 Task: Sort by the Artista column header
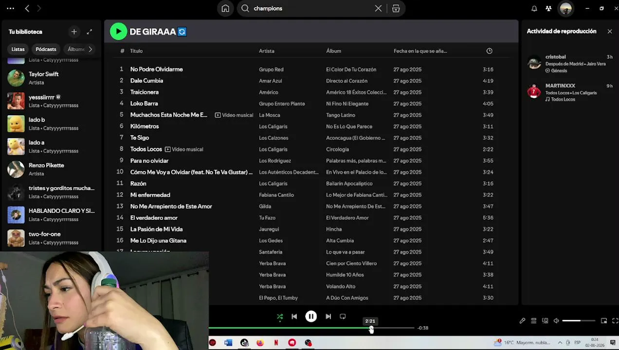pos(267,51)
